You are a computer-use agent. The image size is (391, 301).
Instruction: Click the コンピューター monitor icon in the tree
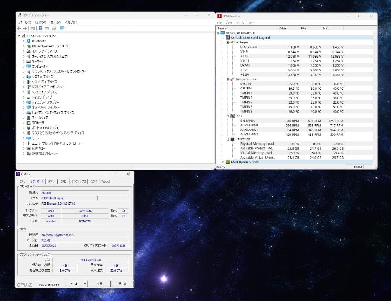point(29,66)
